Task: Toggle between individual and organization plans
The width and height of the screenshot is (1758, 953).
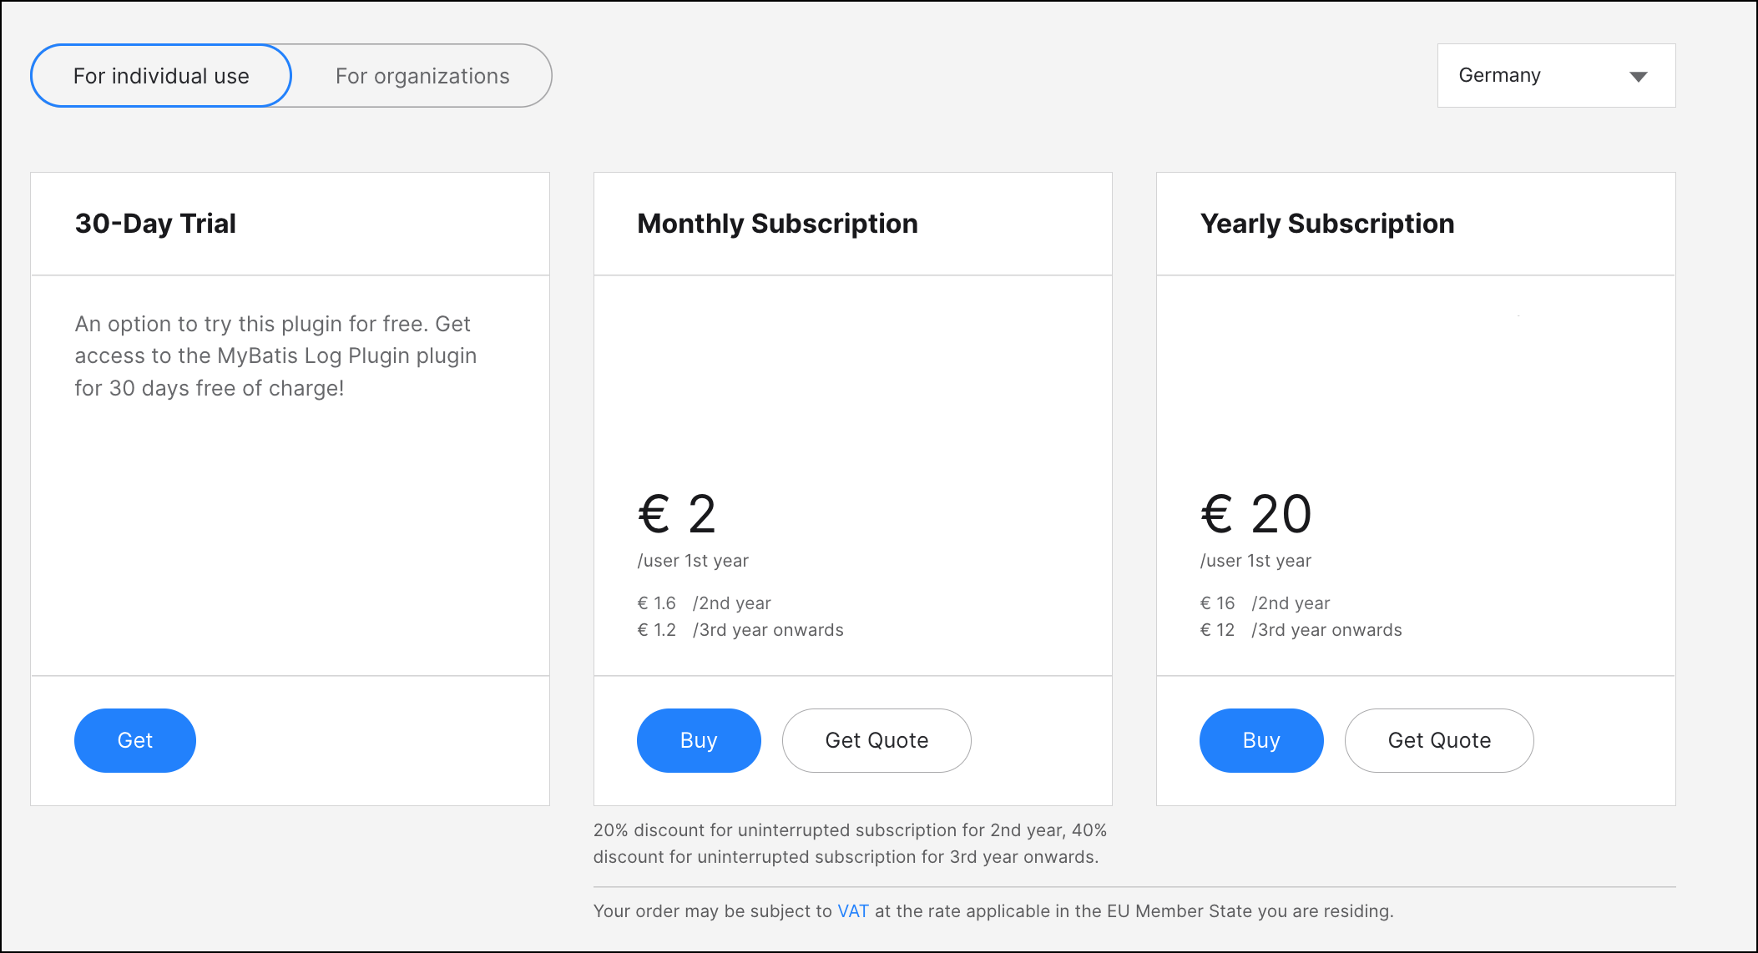Action: coord(422,74)
